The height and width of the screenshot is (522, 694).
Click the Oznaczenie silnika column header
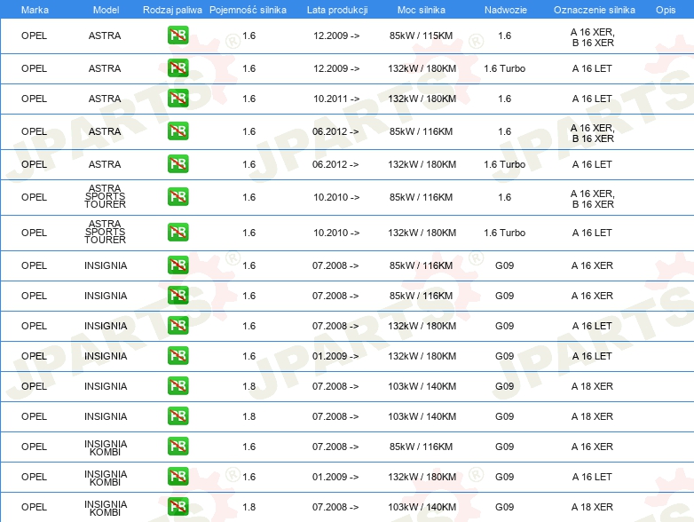[x=594, y=9]
